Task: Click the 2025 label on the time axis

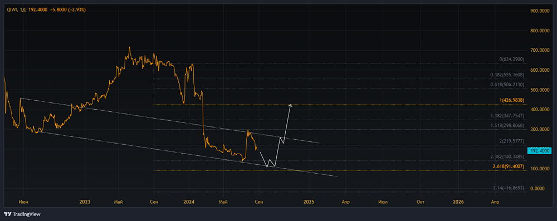Action: [x=309, y=202]
